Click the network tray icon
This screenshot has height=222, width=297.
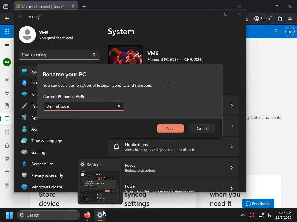pyautogui.click(x=261, y=215)
